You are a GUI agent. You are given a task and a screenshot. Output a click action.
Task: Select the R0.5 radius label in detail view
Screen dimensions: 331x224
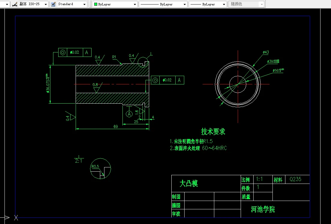(95, 167)
